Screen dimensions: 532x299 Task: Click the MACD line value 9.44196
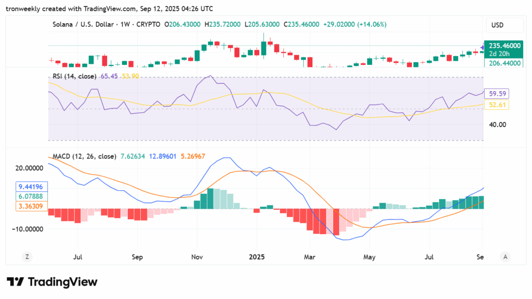click(31, 187)
